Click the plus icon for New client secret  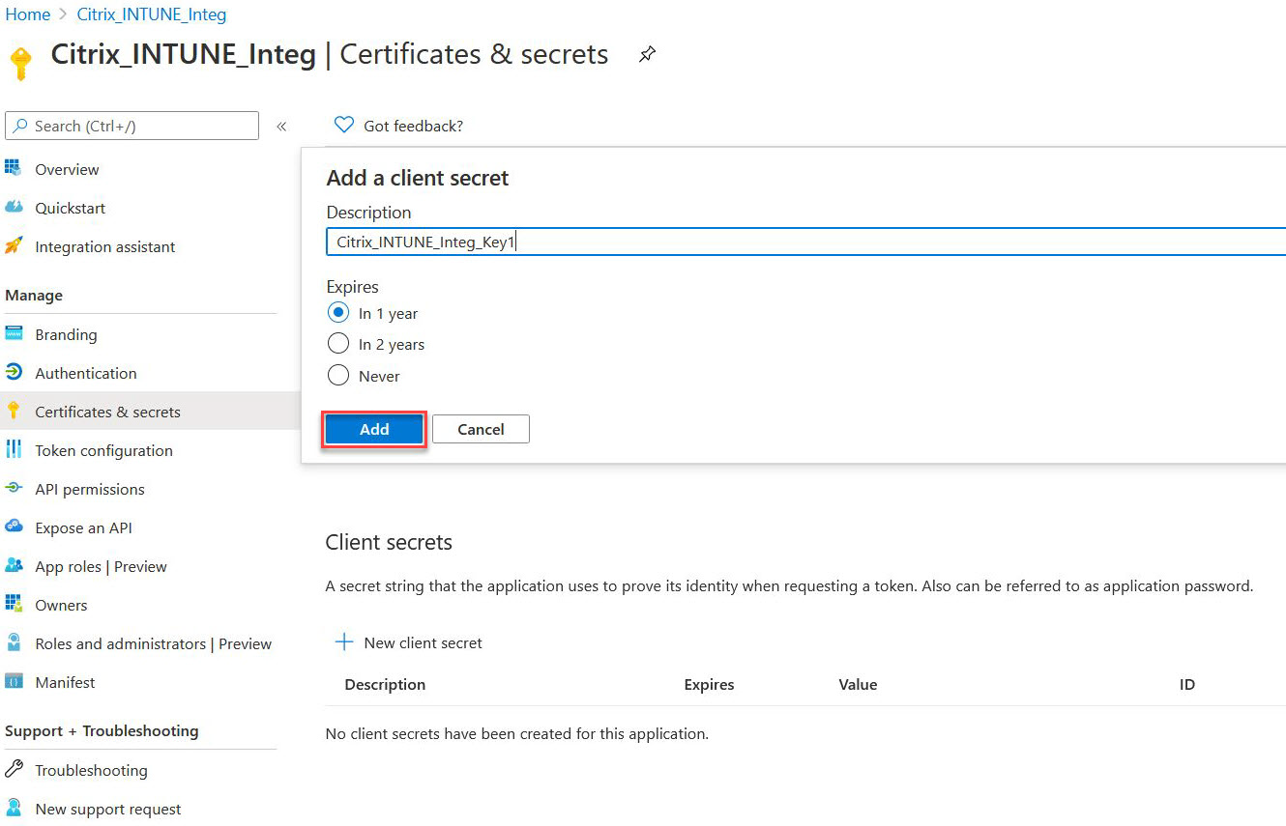tap(343, 642)
